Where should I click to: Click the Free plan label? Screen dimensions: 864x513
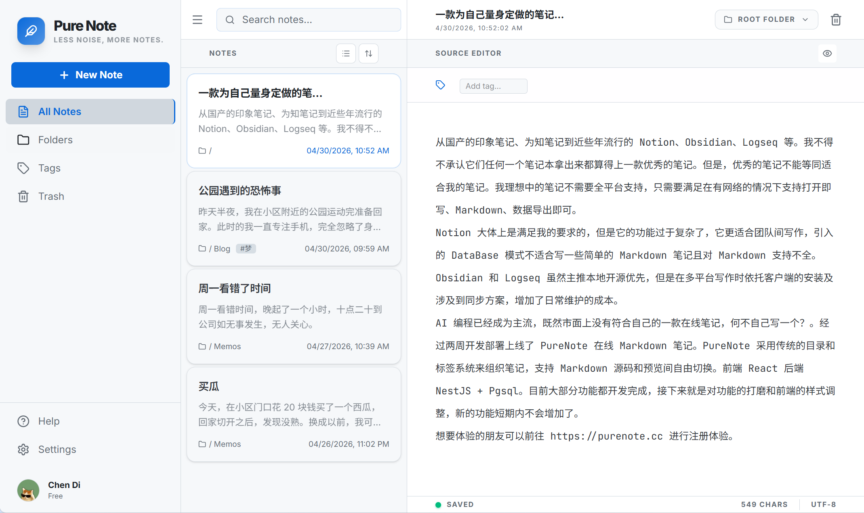[x=55, y=496]
